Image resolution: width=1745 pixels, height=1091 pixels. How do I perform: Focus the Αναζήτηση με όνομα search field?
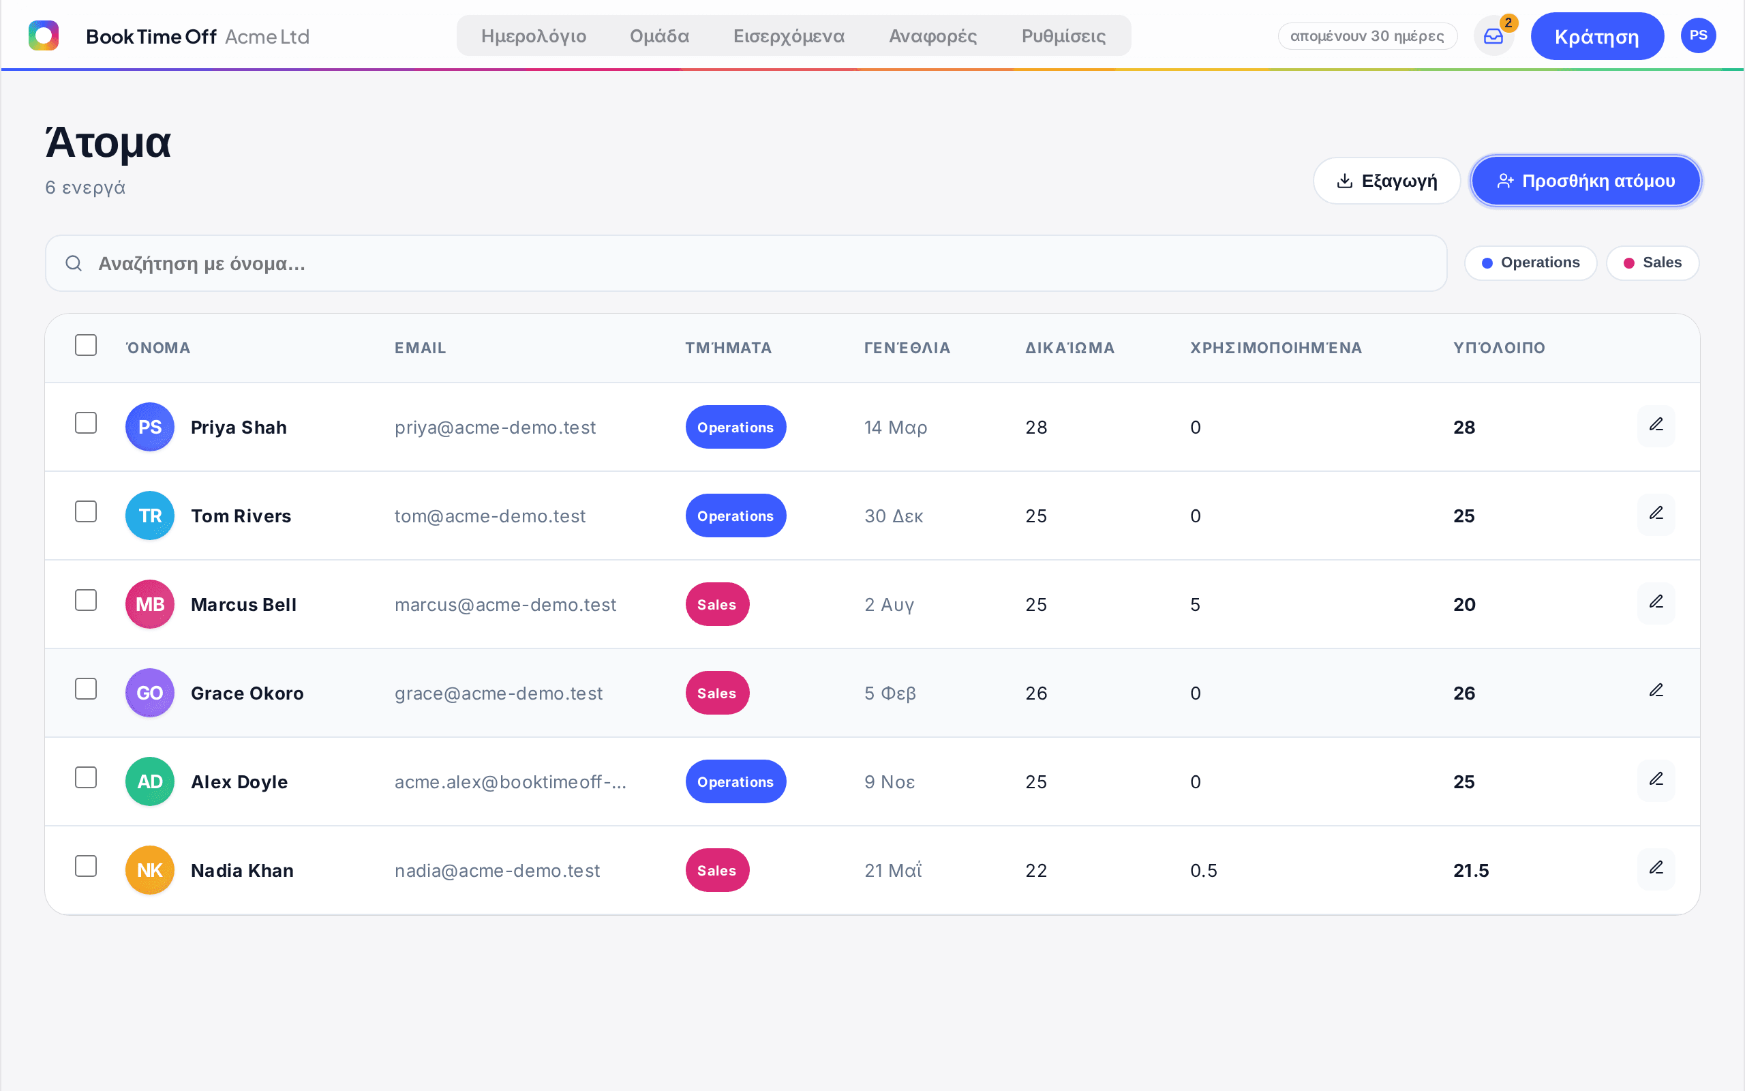(746, 263)
